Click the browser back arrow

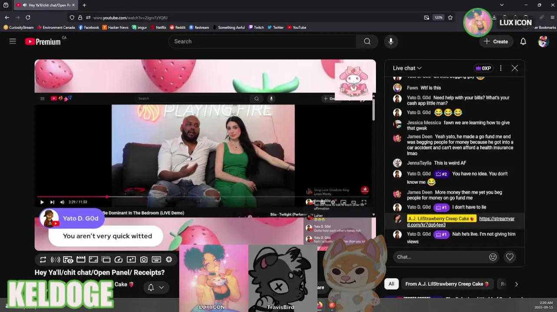pos(7,17)
